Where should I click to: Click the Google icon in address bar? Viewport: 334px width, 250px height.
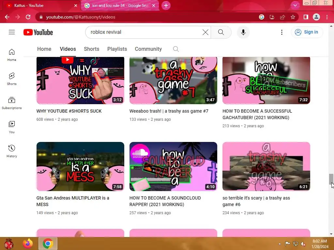(x=261, y=17)
